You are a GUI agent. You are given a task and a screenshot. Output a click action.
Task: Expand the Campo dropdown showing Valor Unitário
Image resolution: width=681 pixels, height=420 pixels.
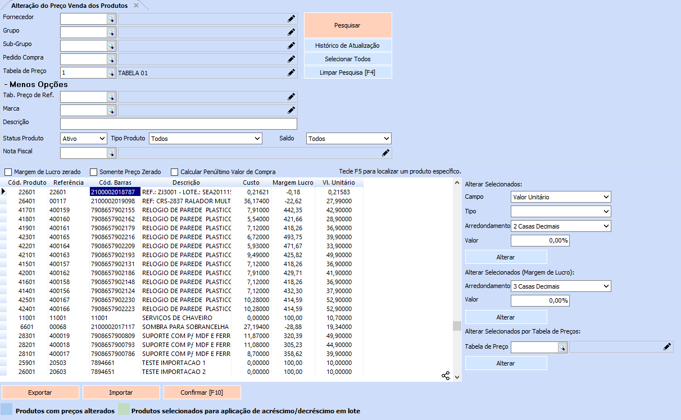pyautogui.click(x=560, y=197)
